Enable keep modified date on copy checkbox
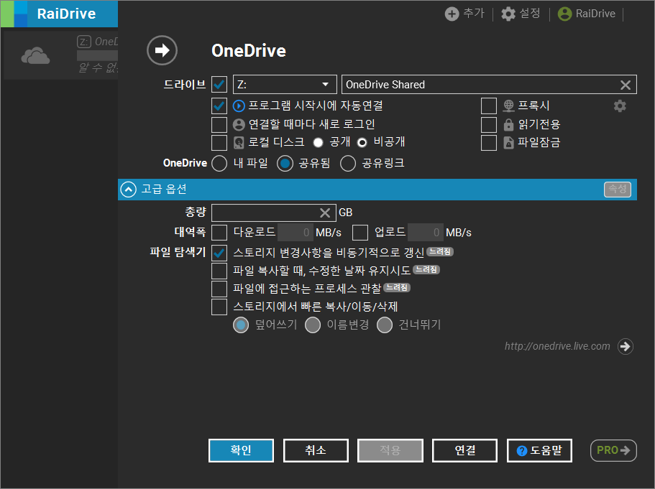Screen dimensions: 655x489 pyautogui.click(x=219, y=271)
